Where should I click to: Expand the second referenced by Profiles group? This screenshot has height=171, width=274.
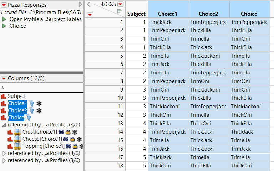pos(4,154)
